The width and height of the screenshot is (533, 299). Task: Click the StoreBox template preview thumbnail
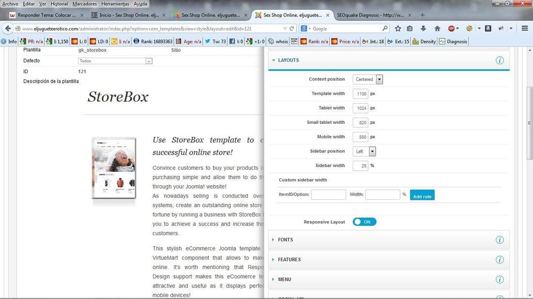[x=113, y=168]
